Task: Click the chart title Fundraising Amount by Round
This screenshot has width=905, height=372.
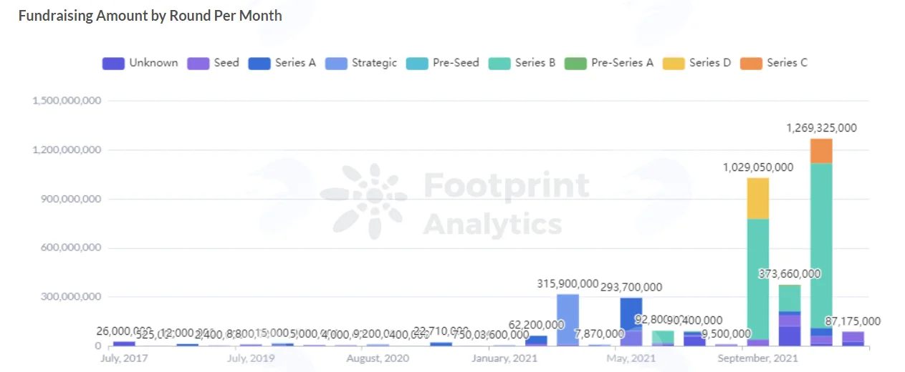Action: click(x=150, y=16)
